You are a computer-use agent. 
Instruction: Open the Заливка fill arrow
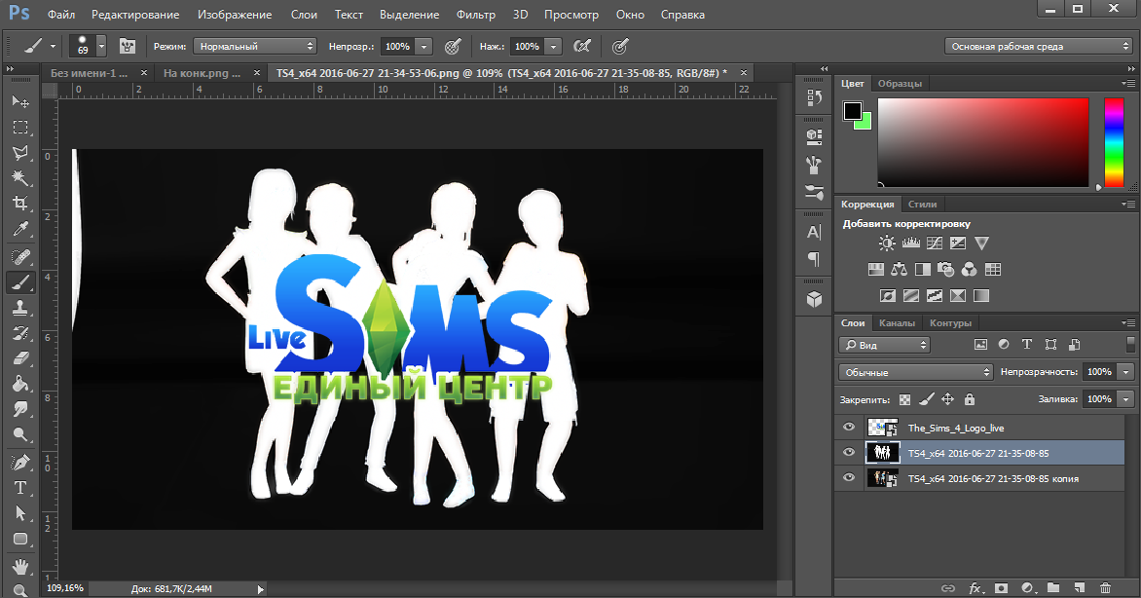coord(1126,399)
